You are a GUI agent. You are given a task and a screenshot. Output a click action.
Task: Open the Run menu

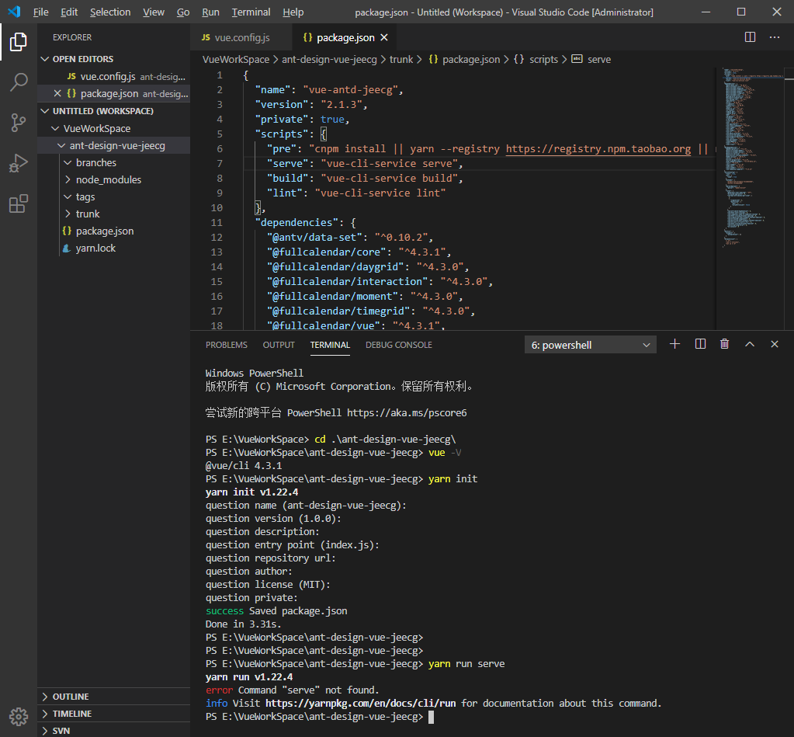click(x=210, y=12)
